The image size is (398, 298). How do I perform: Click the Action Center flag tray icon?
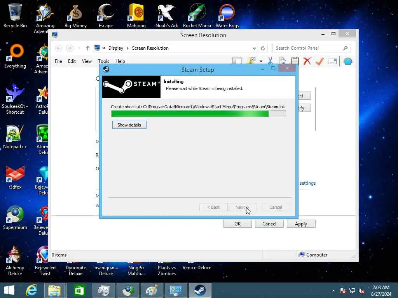[x=343, y=291]
